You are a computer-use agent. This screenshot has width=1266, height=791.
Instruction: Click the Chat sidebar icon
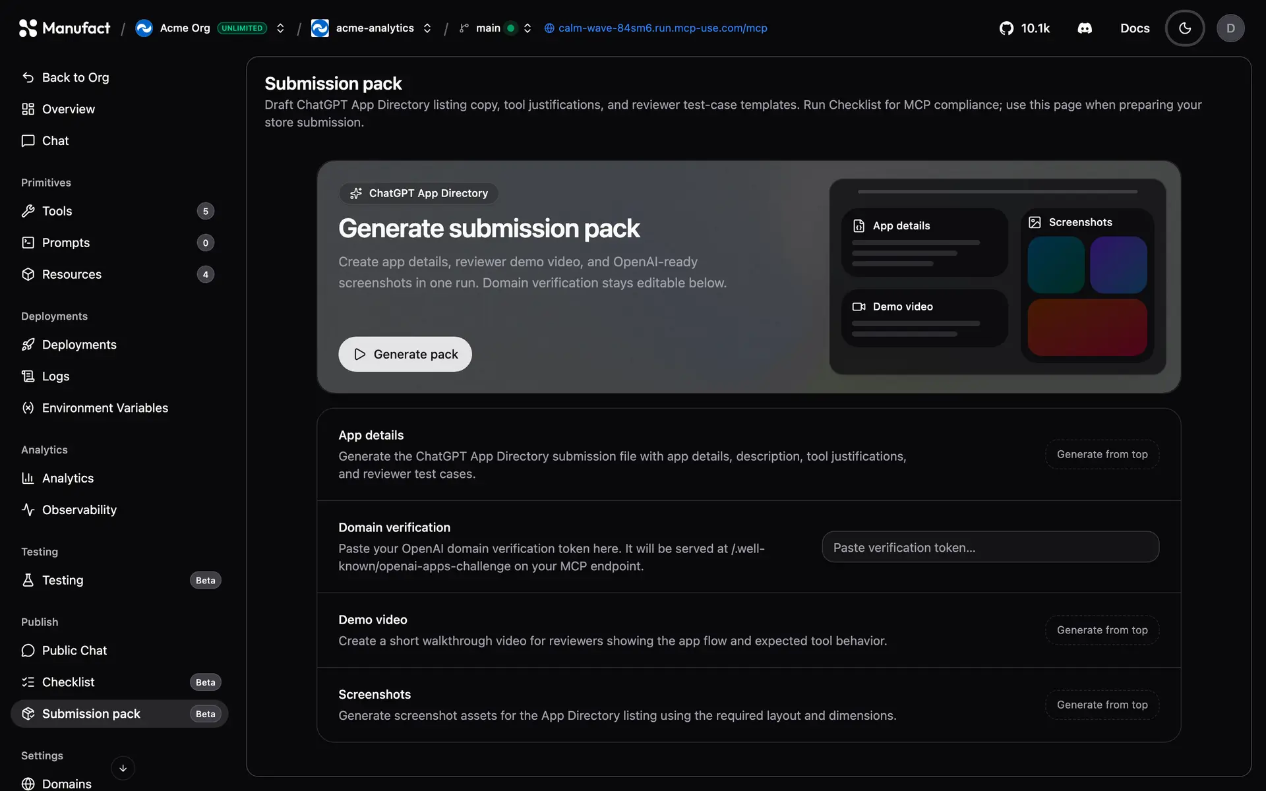coord(28,140)
